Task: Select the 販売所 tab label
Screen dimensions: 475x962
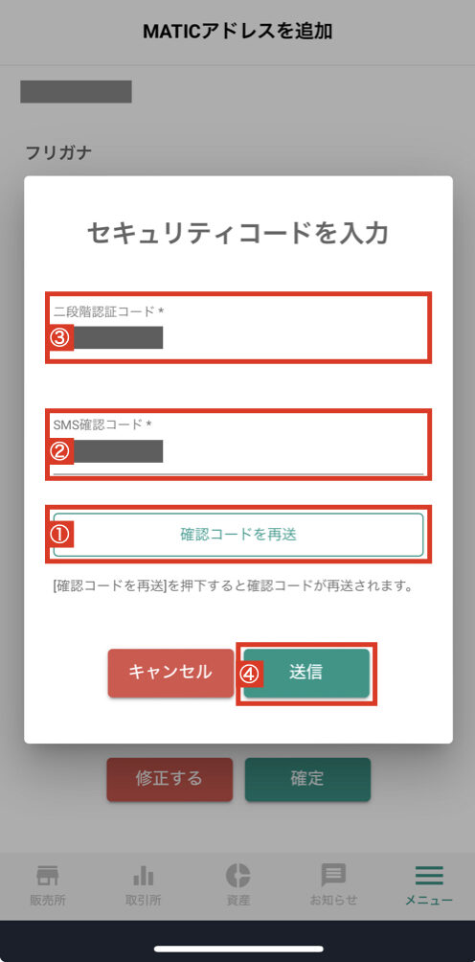Action: click(x=47, y=901)
